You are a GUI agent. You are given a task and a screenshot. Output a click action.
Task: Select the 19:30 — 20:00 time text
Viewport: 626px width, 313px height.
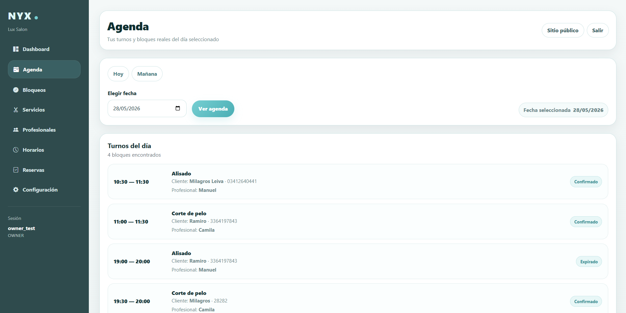(132, 301)
